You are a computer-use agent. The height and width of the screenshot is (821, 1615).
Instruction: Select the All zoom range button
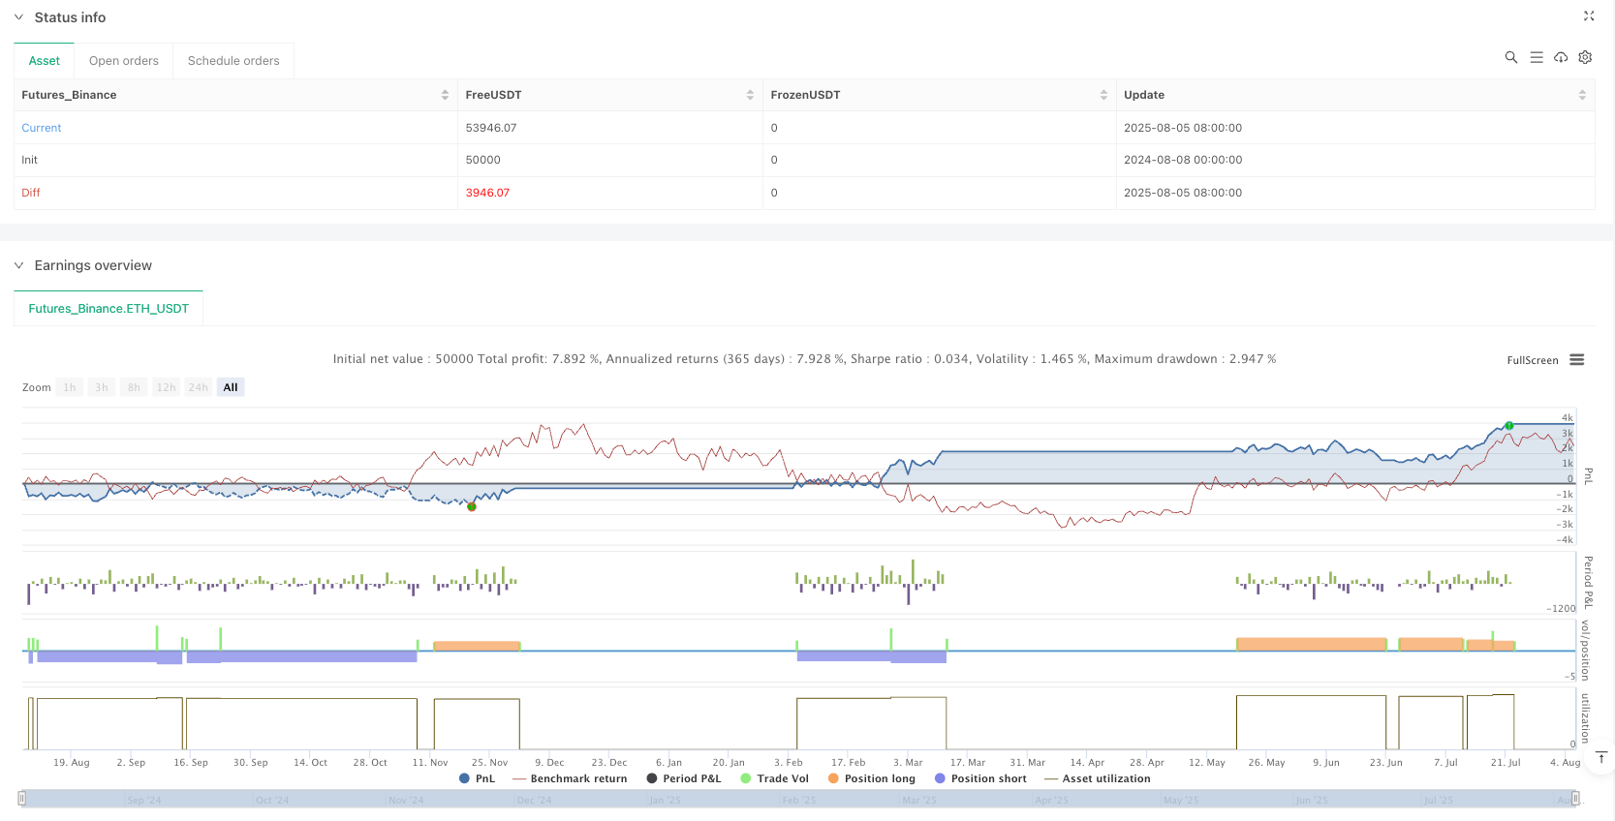(231, 387)
